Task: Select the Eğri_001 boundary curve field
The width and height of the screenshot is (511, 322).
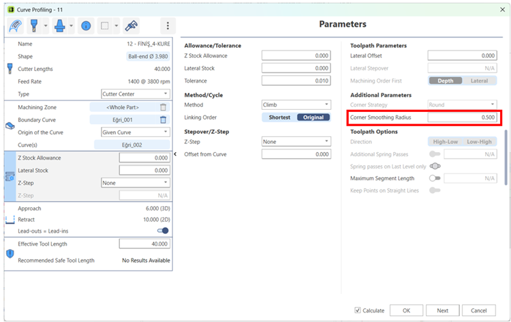Action: [123, 120]
